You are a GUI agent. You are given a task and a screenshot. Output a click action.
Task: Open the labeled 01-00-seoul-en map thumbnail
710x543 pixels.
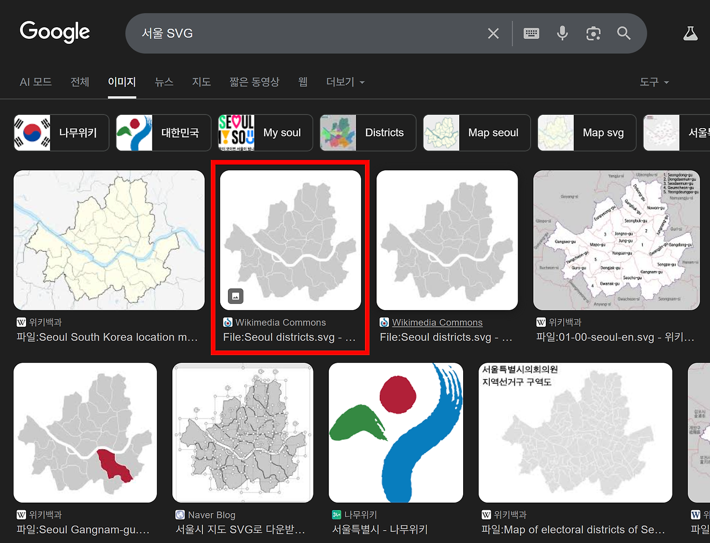[x=617, y=240]
